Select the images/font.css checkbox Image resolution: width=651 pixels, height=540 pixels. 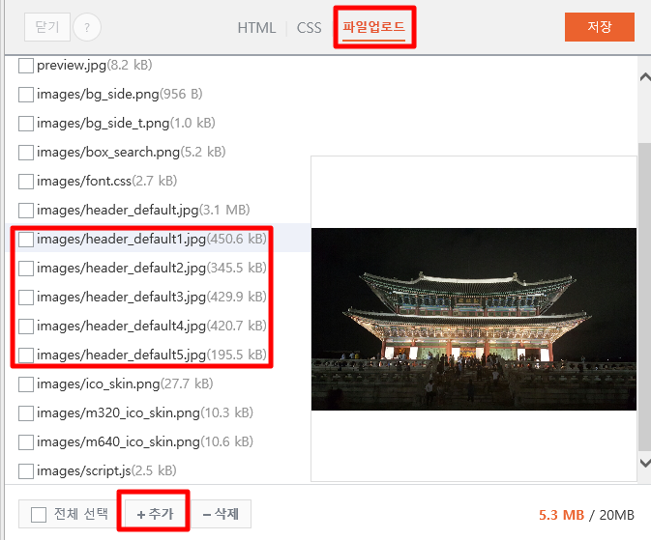[x=26, y=182]
